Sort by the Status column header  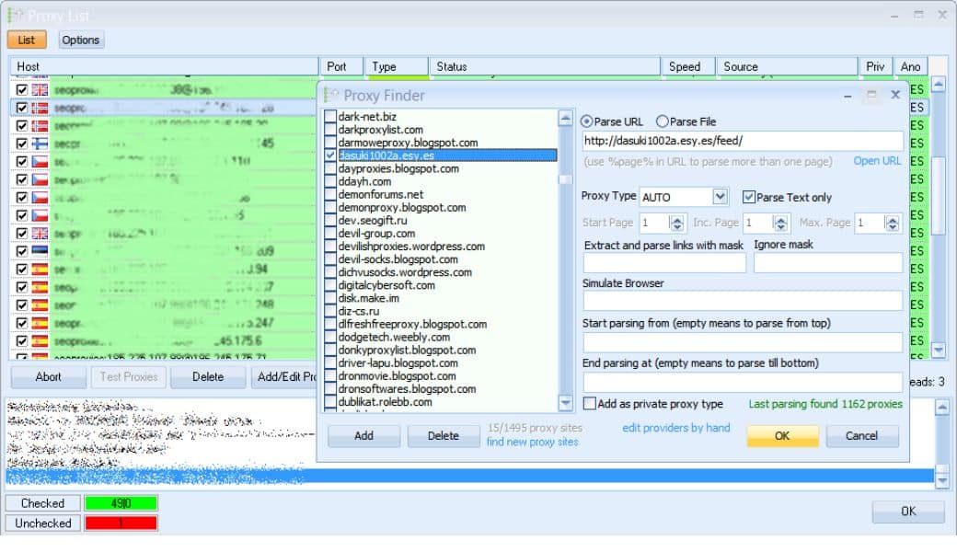[545, 66]
